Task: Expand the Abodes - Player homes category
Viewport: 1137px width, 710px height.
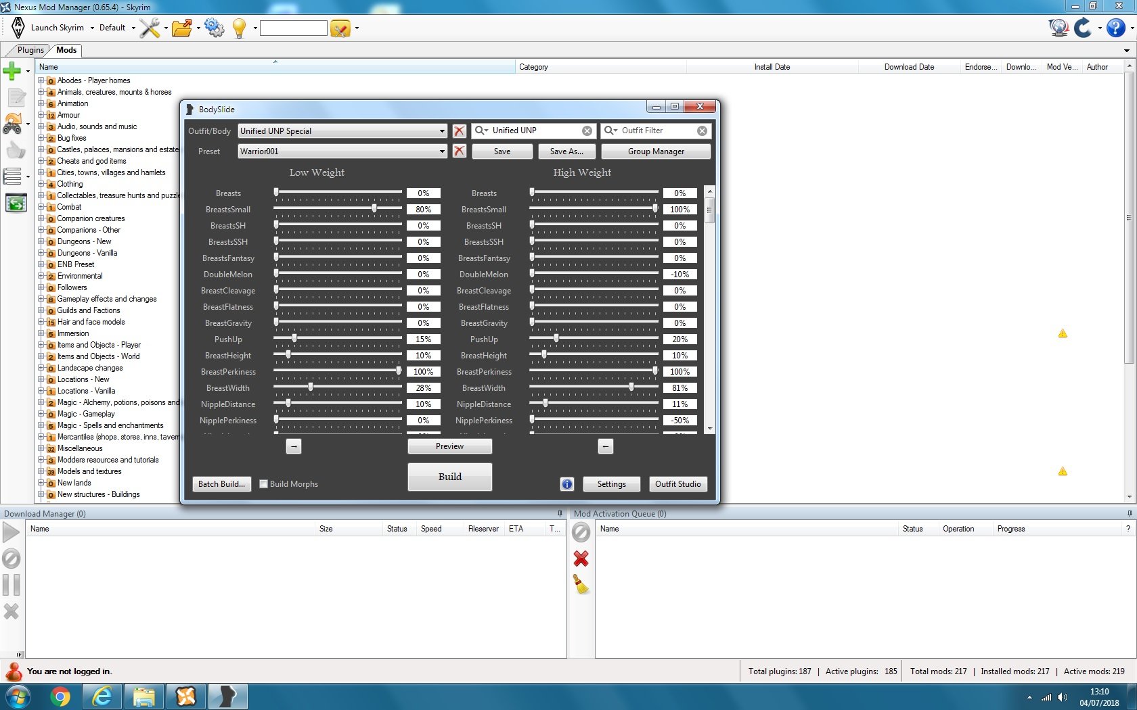Action: point(41,80)
